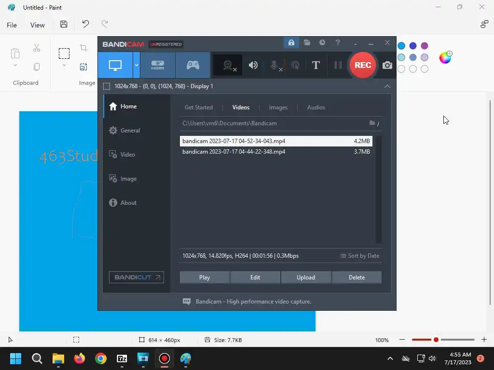
Task: Start recording with the red REC button
Action: [363, 65]
